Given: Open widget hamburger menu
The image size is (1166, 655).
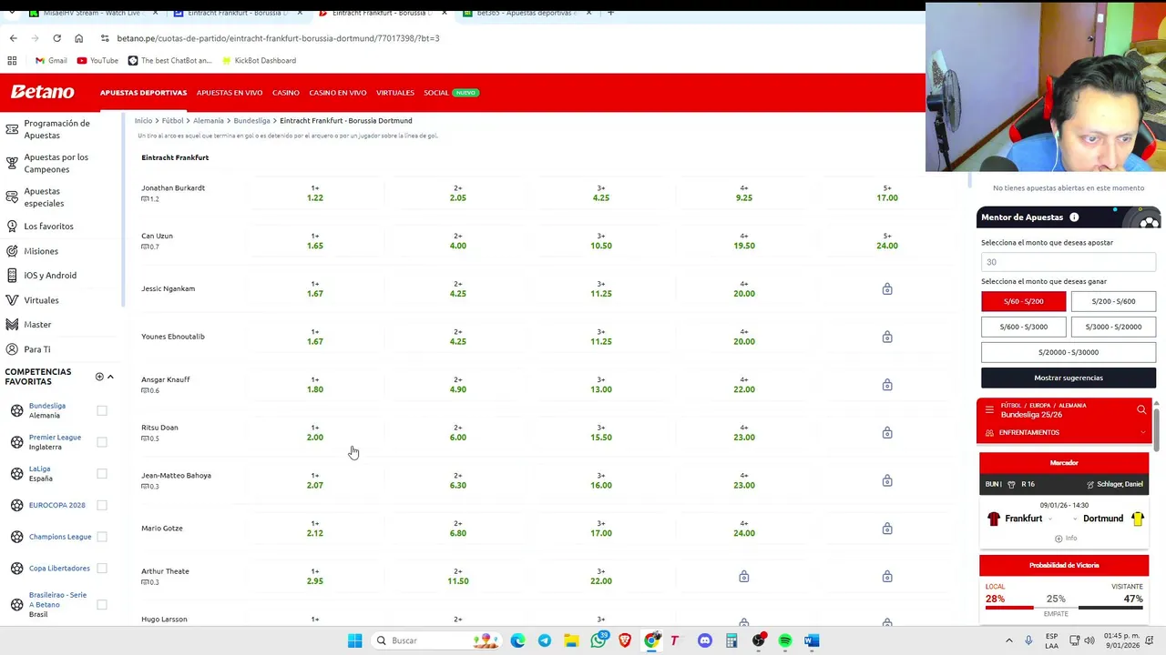Looking at the screenshot, I should (989, 409).
